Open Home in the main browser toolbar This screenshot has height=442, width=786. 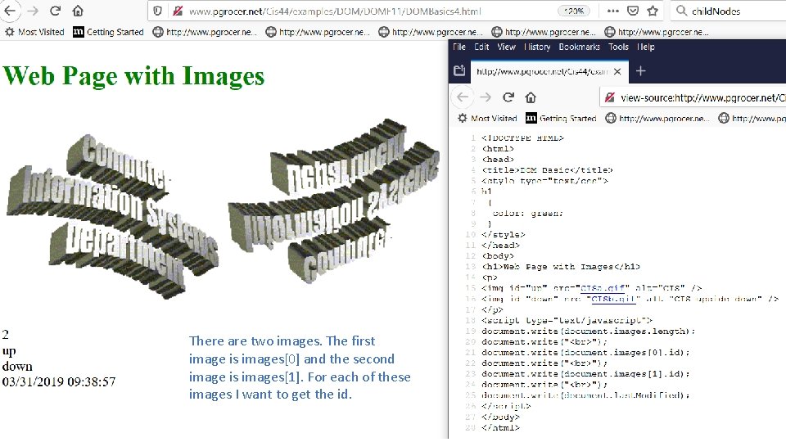pyautogui.click(x=78, y=11)
